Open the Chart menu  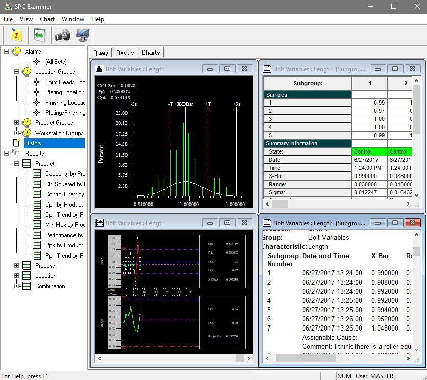[x=47, y=19]
